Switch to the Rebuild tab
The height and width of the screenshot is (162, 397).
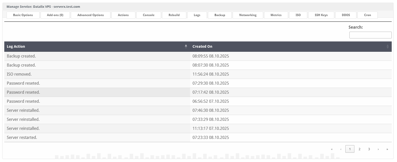[x=174, y=15]
